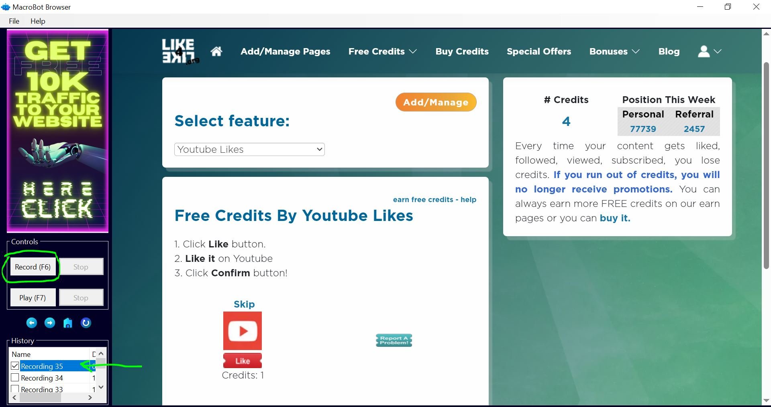
Task: Click the Name column header in History
Action: tap(49, 354)
